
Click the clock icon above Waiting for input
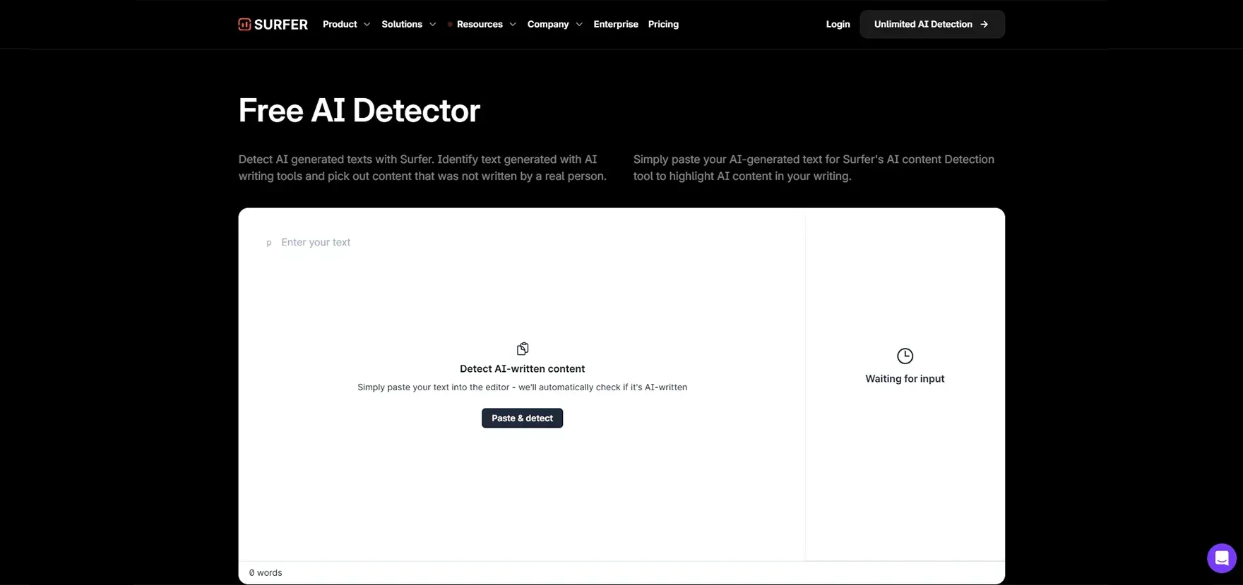[905, 356]
